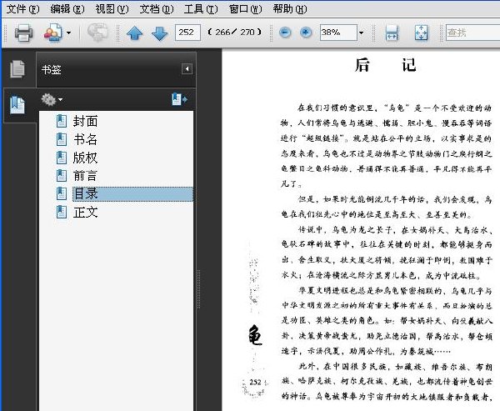Click bookmark icon beside 书名
This screenshot has width=500, height=411.
point(62,139)
